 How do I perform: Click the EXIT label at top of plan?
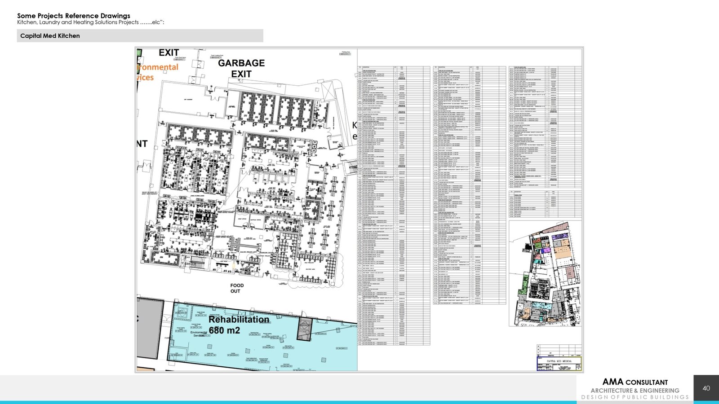[169, 53]
